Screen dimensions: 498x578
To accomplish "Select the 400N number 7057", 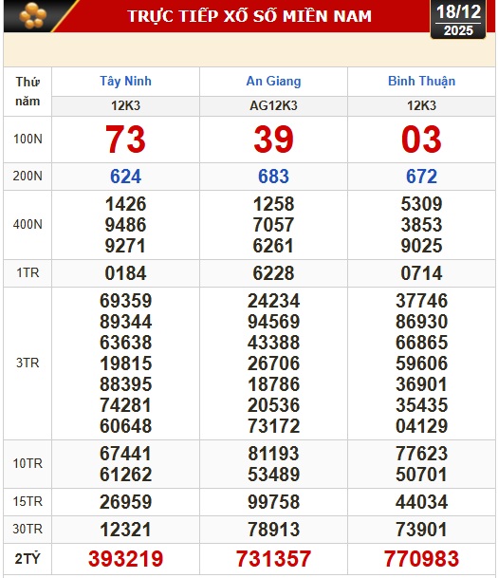I will [x=274, y=225].
